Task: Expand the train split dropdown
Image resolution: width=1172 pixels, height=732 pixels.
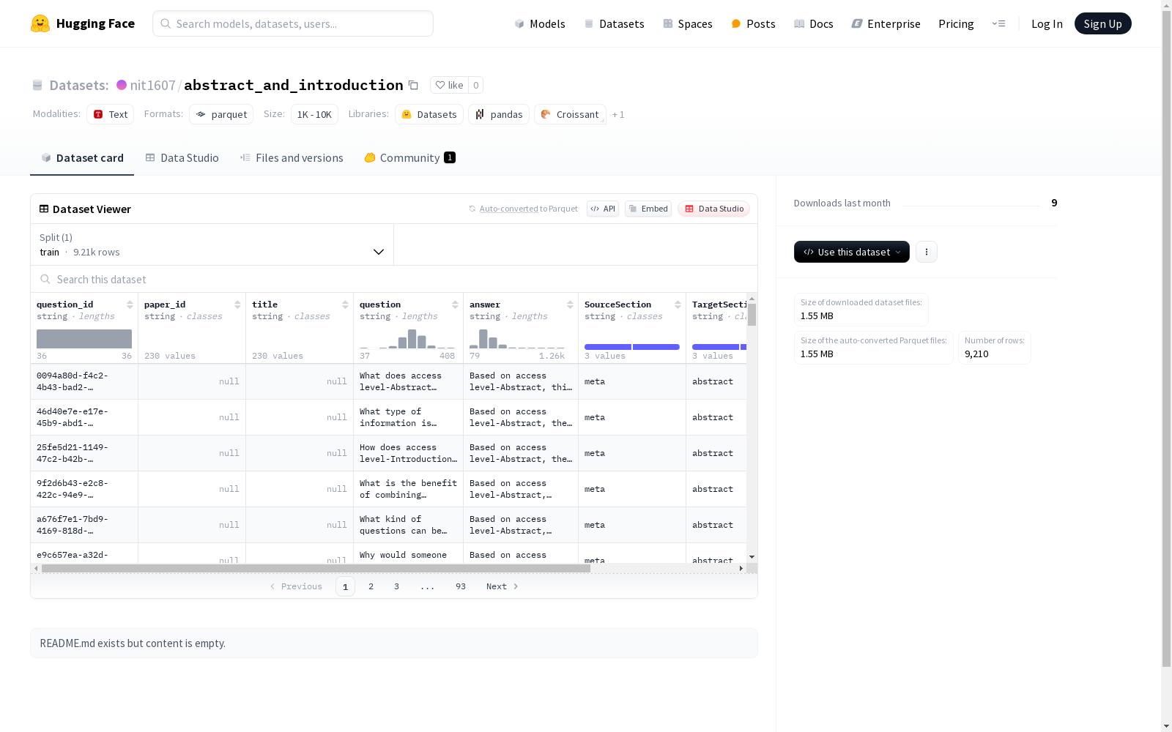Action: (x=212, y=244)
